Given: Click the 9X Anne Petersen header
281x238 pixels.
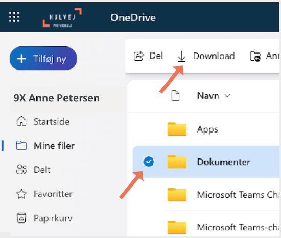Looking at the screenshot, I should pos(57,98).
